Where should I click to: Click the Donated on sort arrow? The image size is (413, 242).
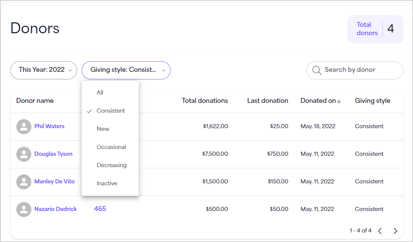click(x=339, y=101)
